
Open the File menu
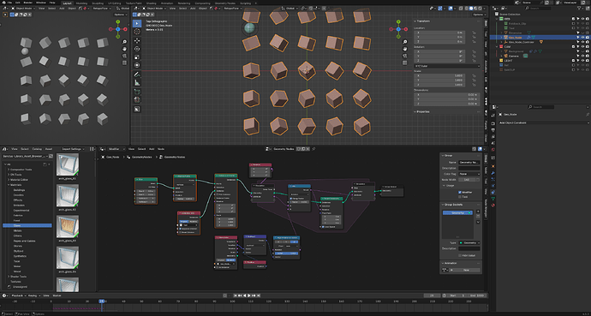[x=9, y=3]
